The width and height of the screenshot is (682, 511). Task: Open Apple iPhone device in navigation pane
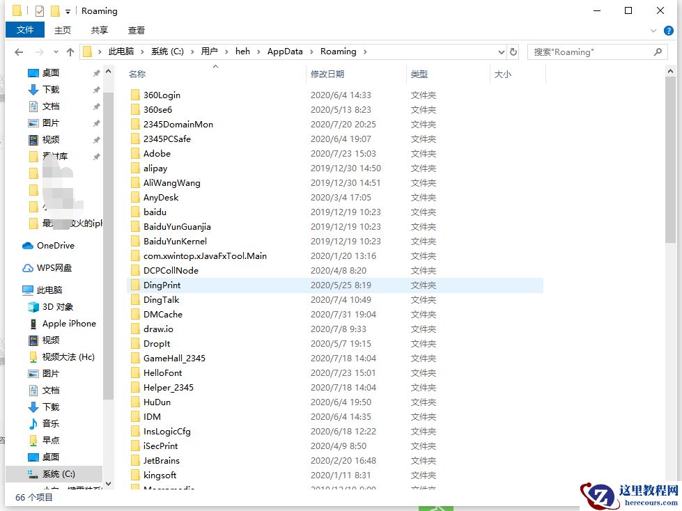point(69,323)
